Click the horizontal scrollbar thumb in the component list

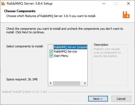[67, 83]
